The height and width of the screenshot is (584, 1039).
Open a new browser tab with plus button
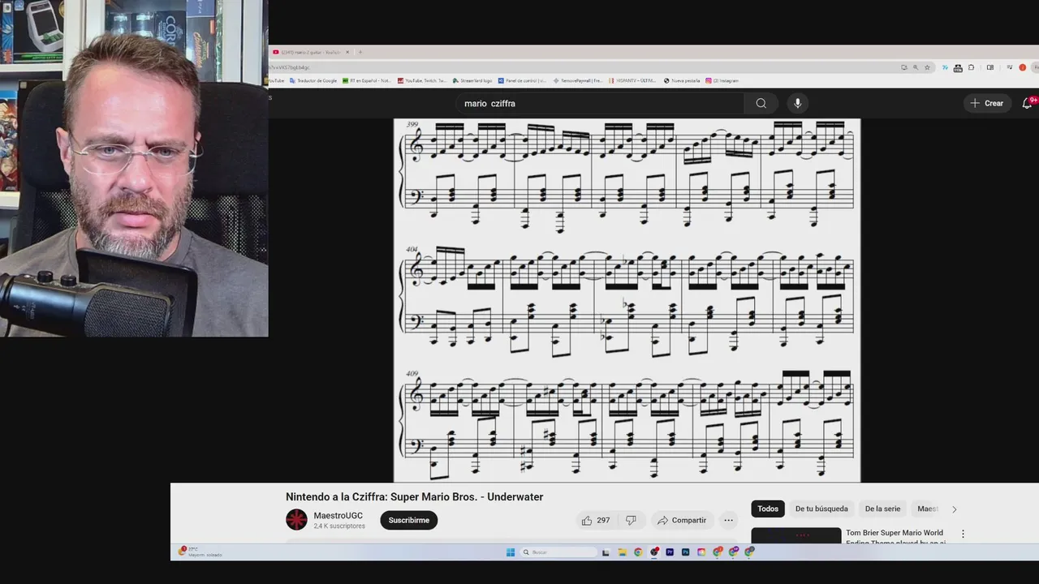pyautogui.click(x=360, y=52)
